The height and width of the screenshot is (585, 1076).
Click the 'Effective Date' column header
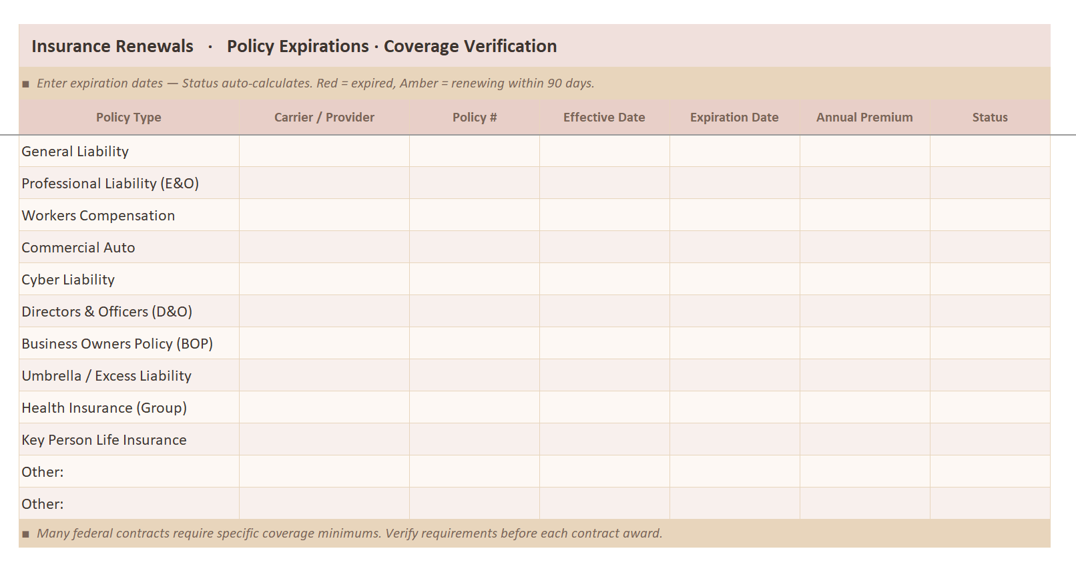[x=605, y=118]
